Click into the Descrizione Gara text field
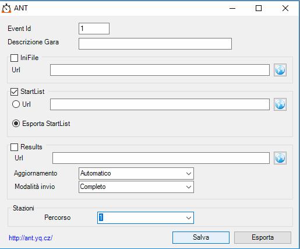The height and width of the screenshot is (249, 300). click(x=155, y=44)
